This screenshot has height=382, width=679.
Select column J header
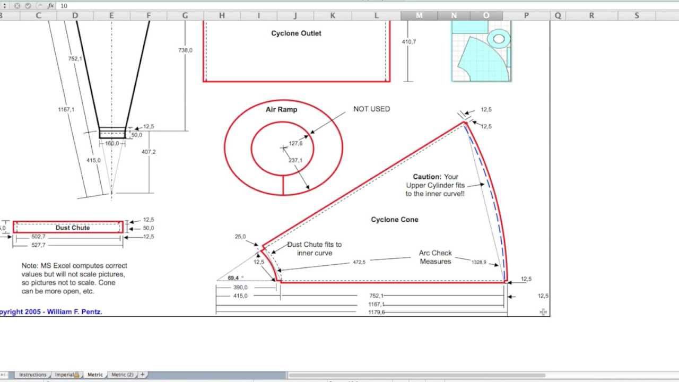click(x=295, y=16)
